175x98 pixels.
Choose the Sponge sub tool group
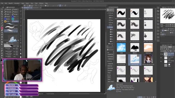pos(15,14)
